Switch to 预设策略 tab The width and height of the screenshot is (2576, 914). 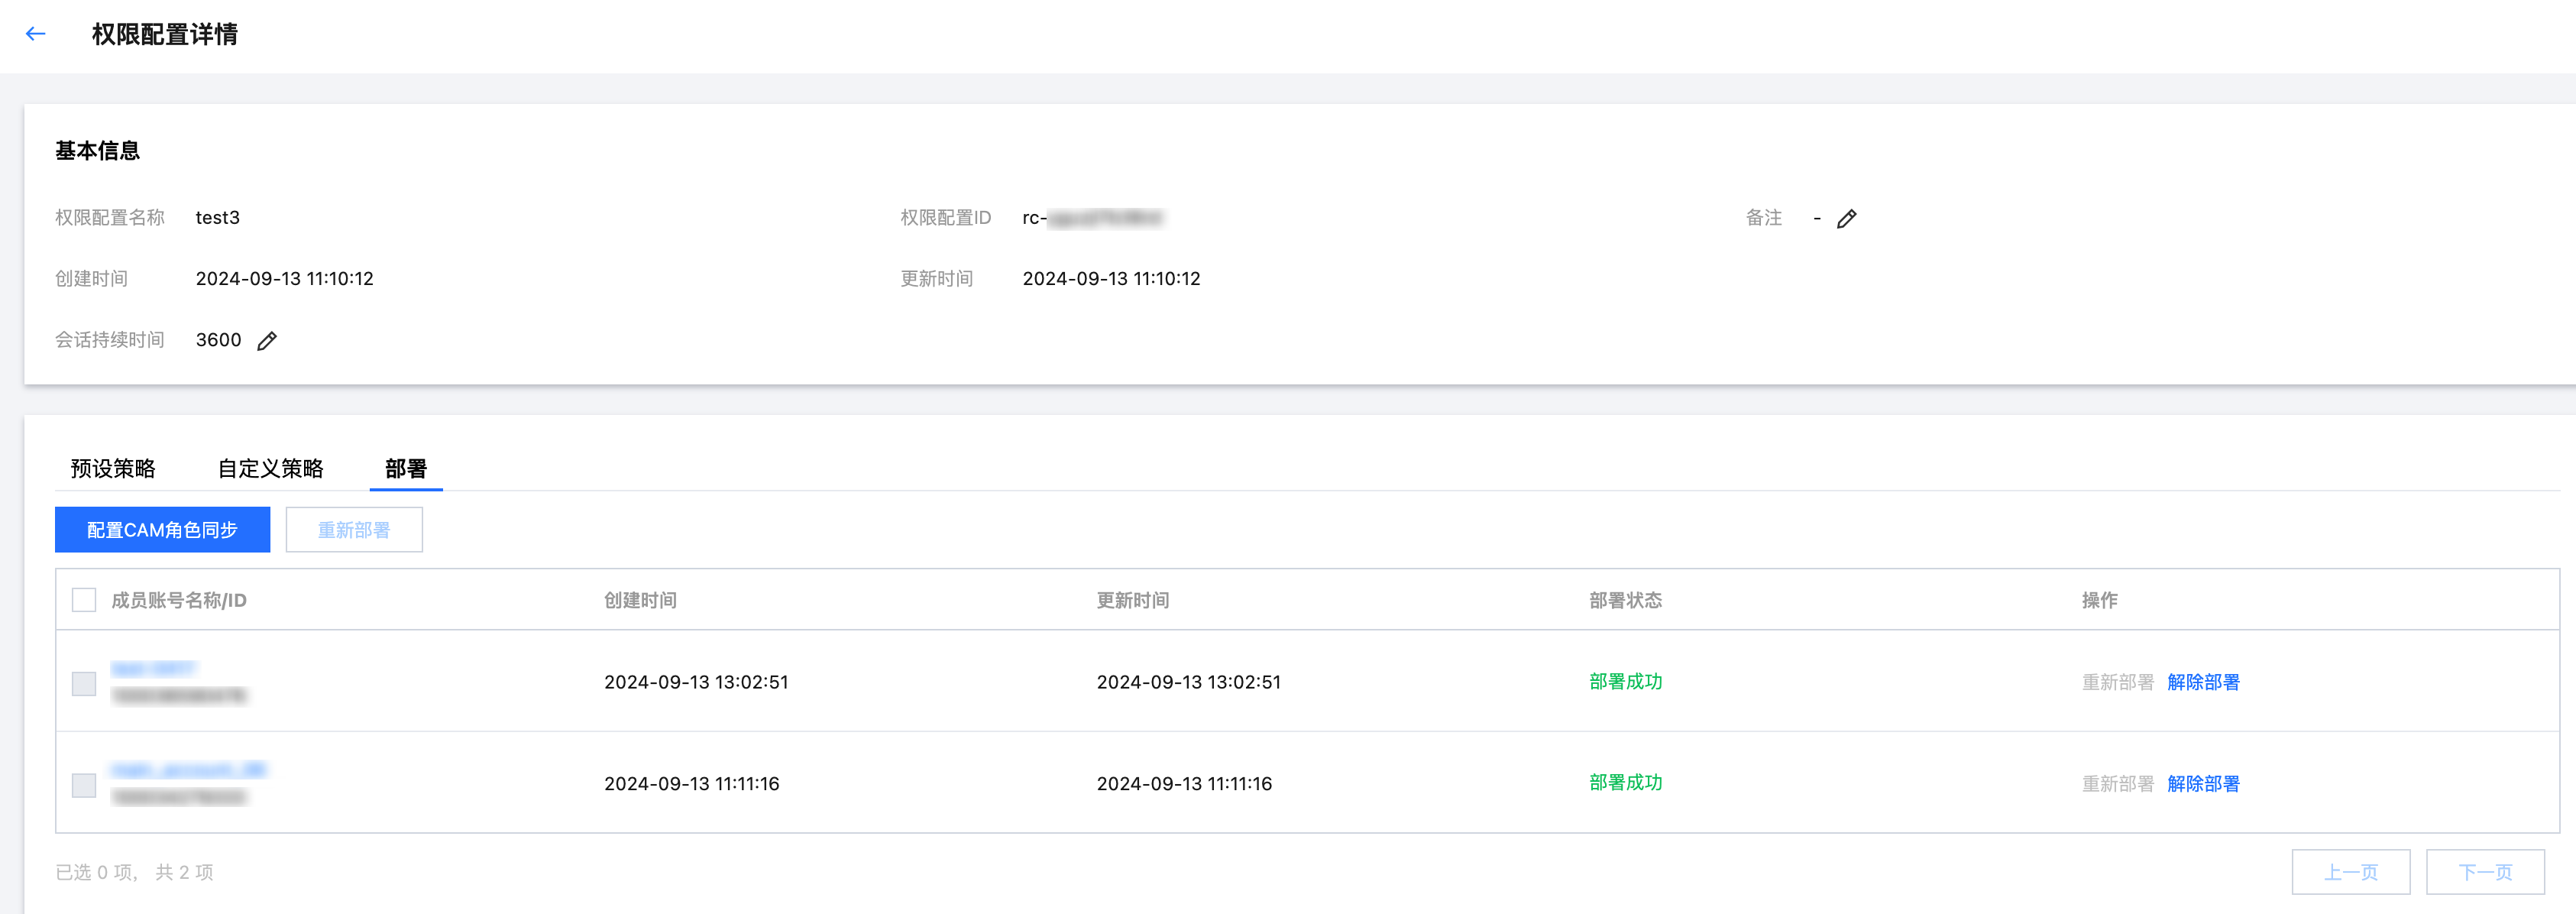113,468
